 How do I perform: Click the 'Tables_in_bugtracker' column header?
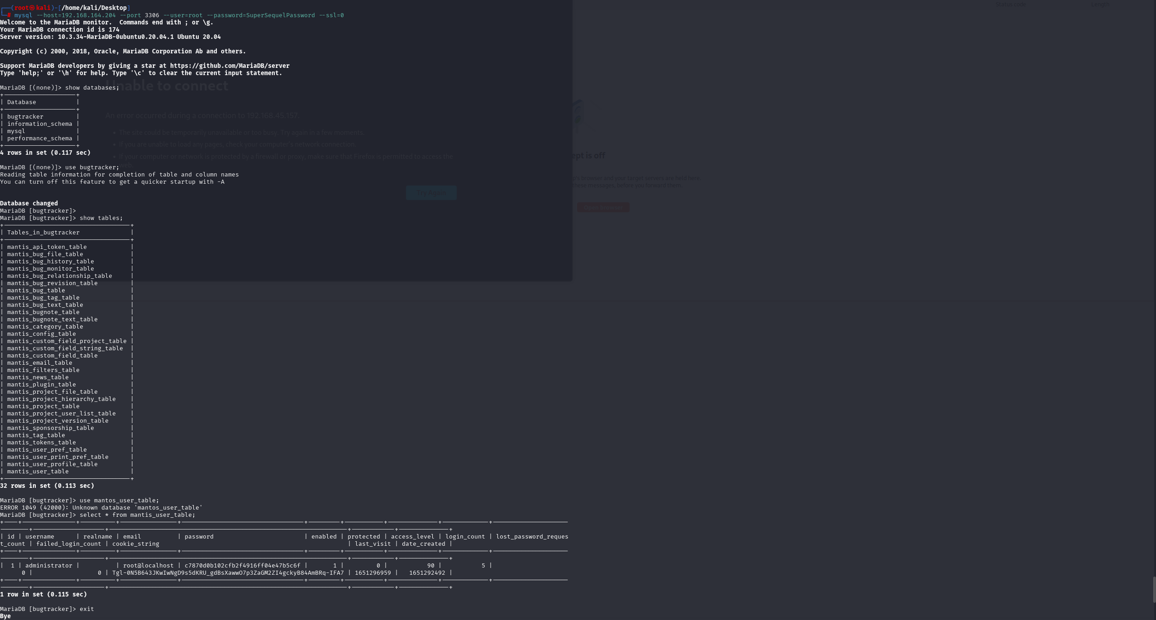(x=43, y=233)
